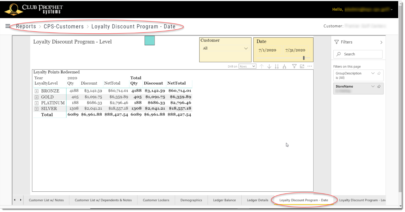This screenshot has width=405, height=212.
Task: Collapse the Filters pane chevron
Action: 381,42
